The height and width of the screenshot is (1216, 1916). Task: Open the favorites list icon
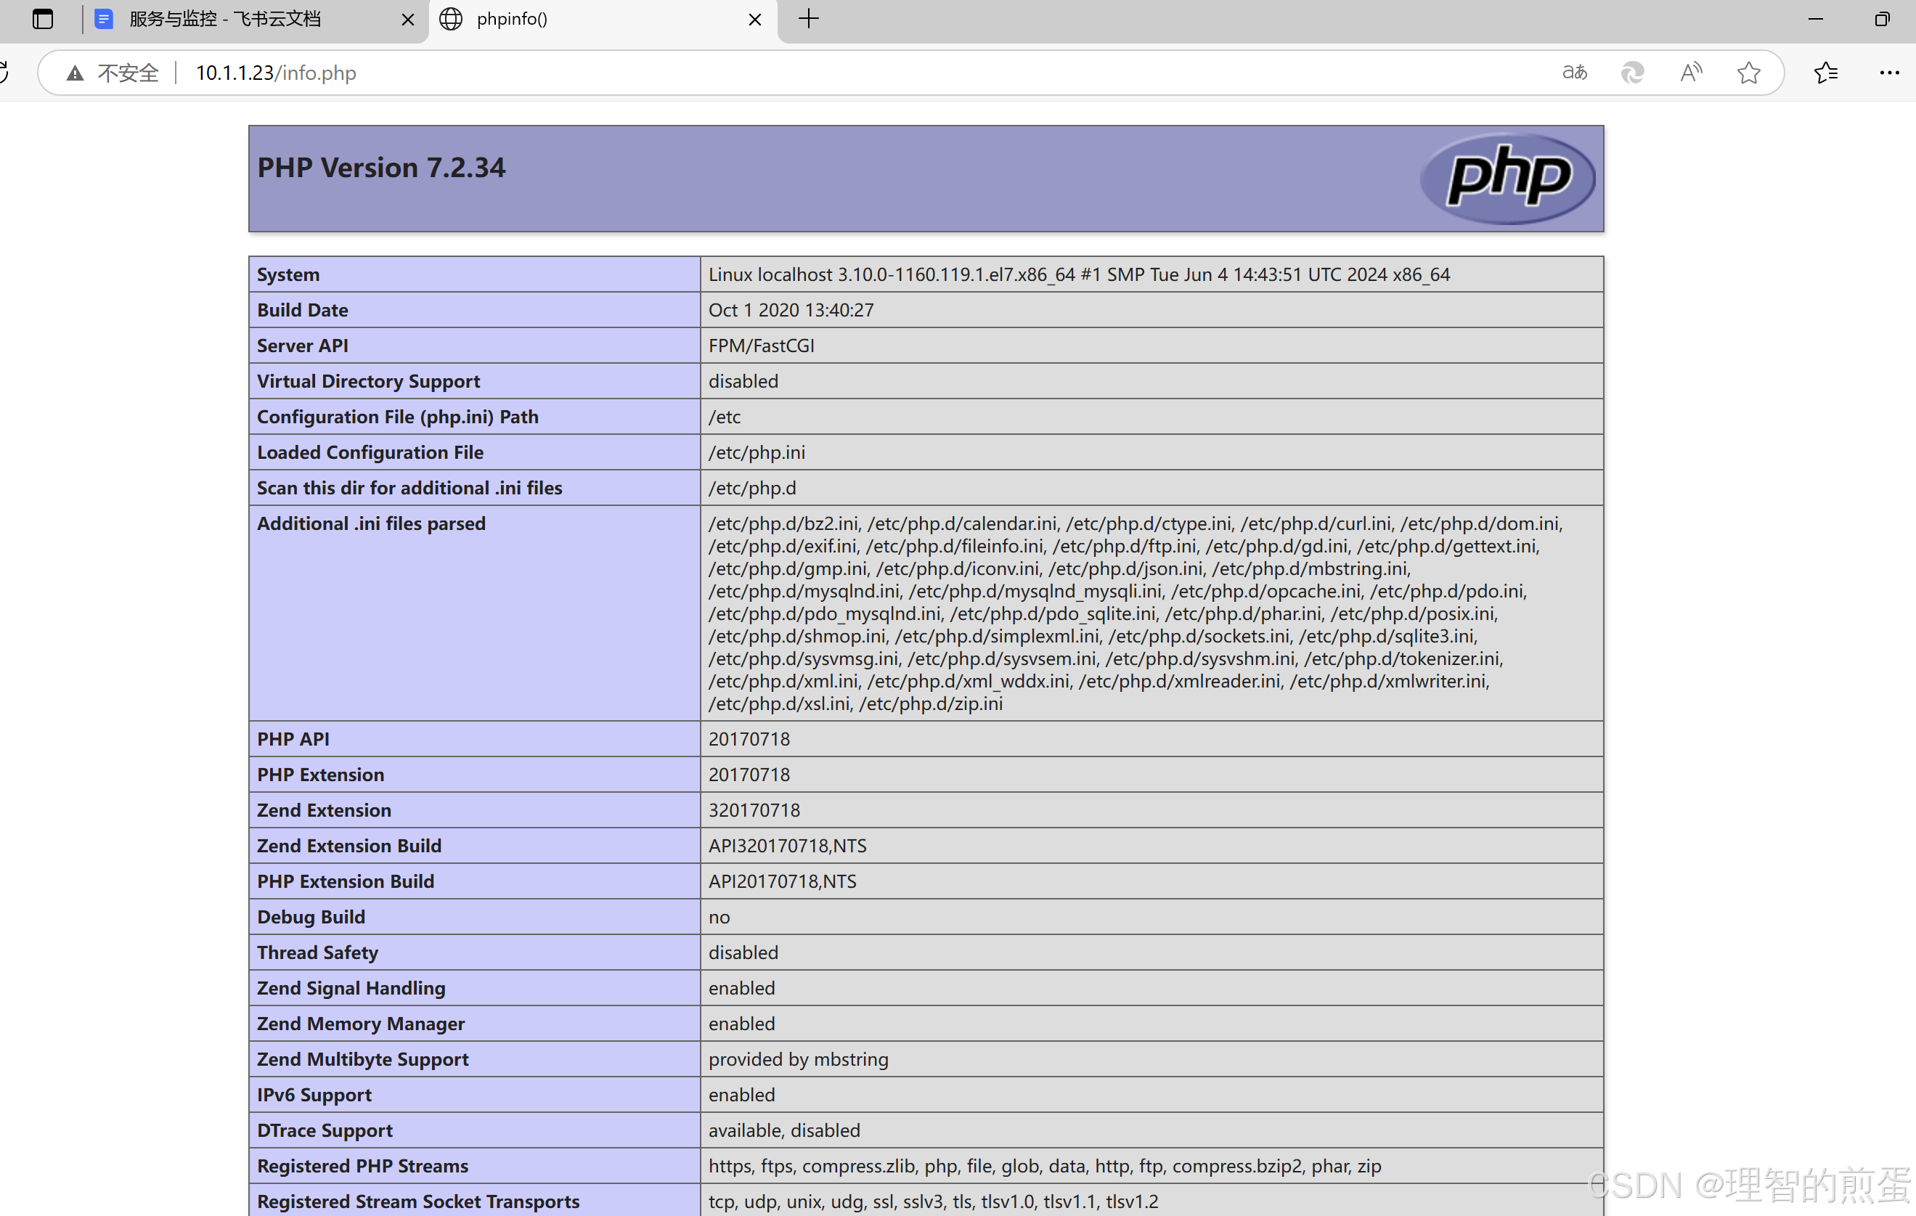click(x=1825, y=73)
